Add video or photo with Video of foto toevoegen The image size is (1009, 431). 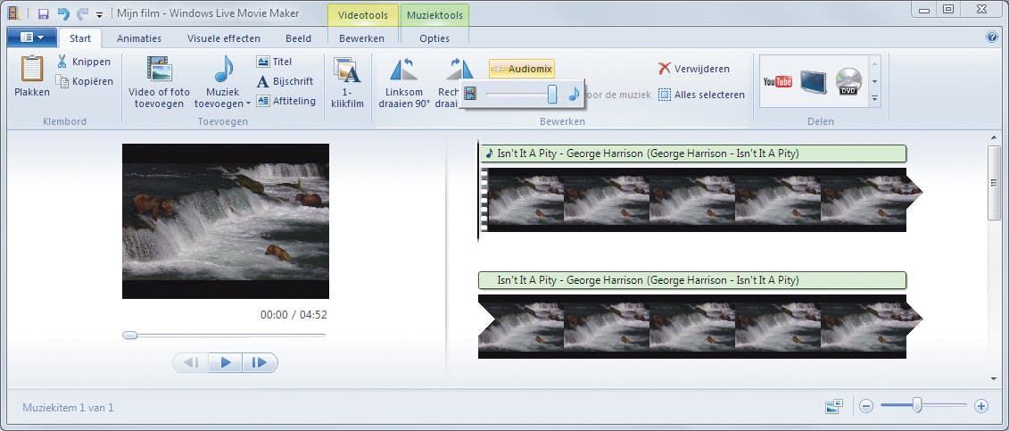(x=159, y=81)
